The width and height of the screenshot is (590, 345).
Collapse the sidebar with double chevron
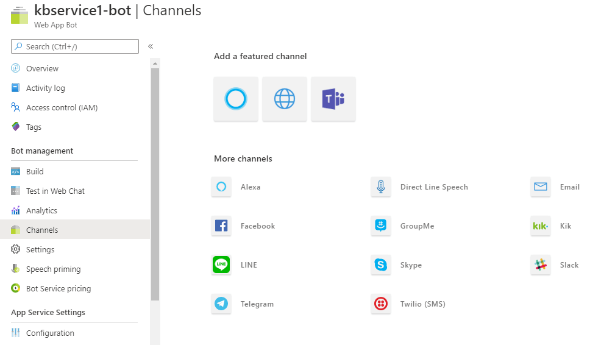point(151,46)
